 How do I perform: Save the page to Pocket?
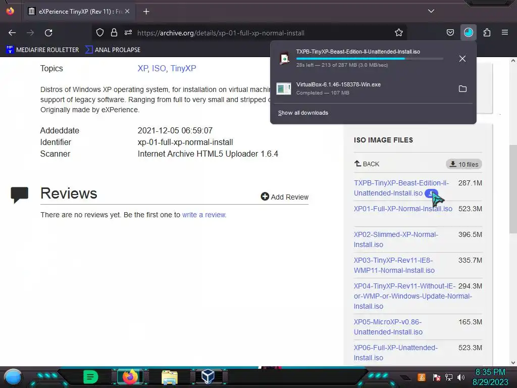click(x=450, y=32)
